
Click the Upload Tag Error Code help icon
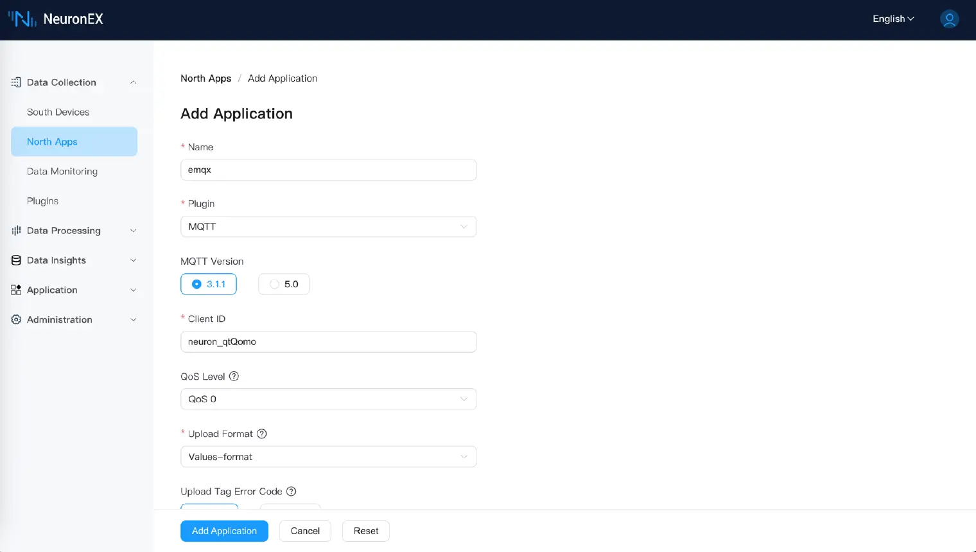(x=292, y=492)
